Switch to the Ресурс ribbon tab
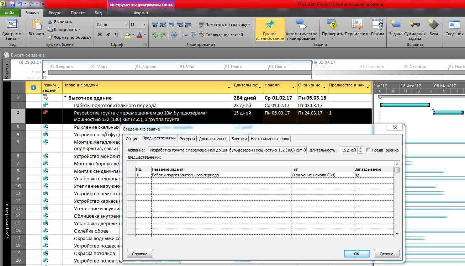This screenshot has height=266, width=465. pos(55,13)
